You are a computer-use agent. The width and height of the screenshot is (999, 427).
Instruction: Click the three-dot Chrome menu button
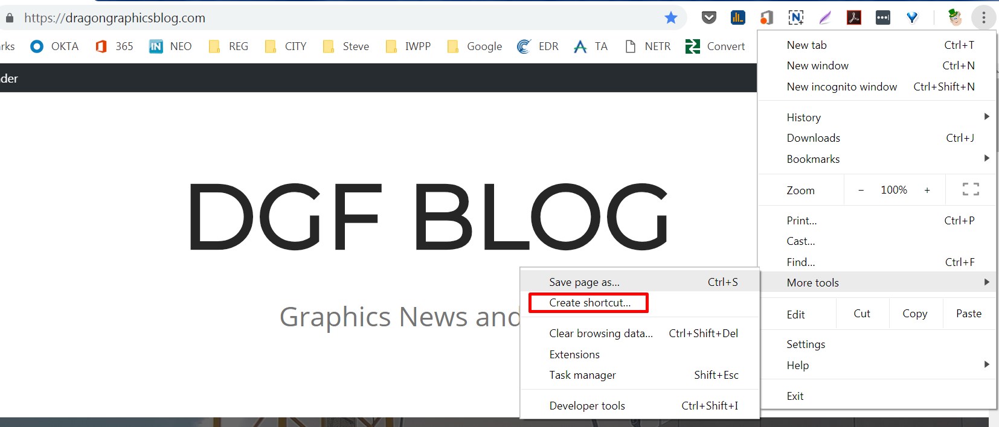983,18
